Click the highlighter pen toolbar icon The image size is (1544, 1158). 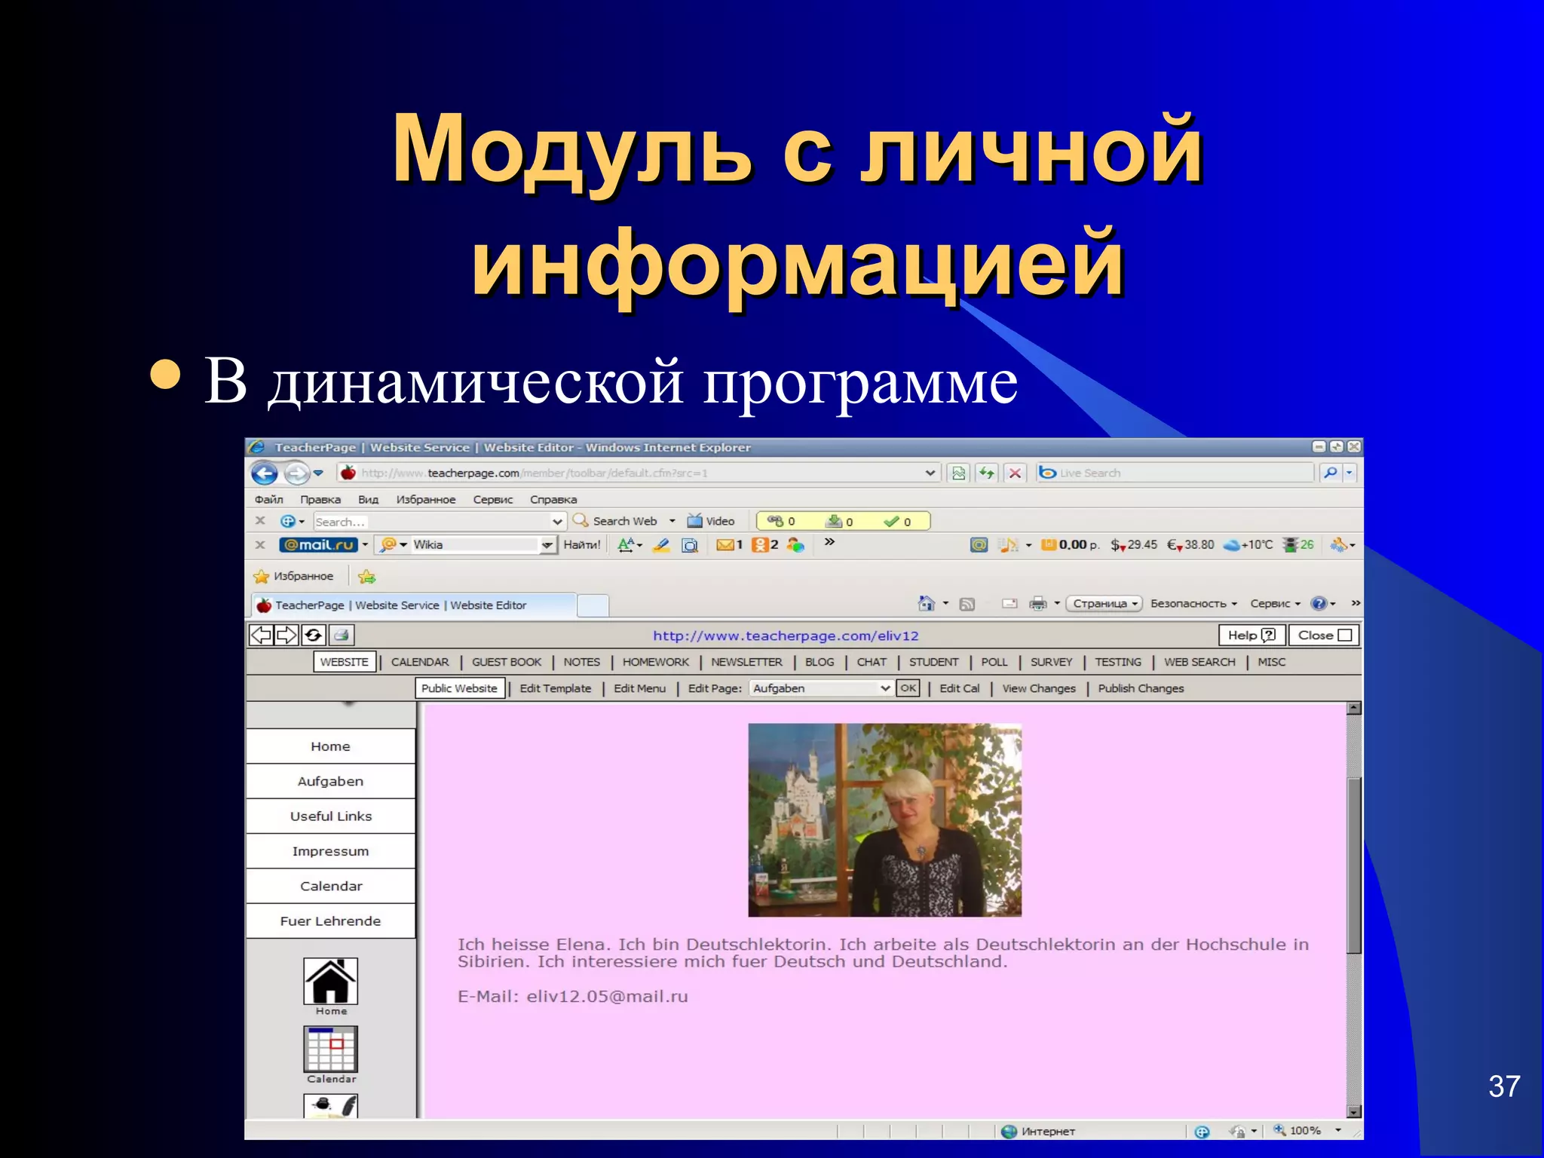[x=661, y=544]
